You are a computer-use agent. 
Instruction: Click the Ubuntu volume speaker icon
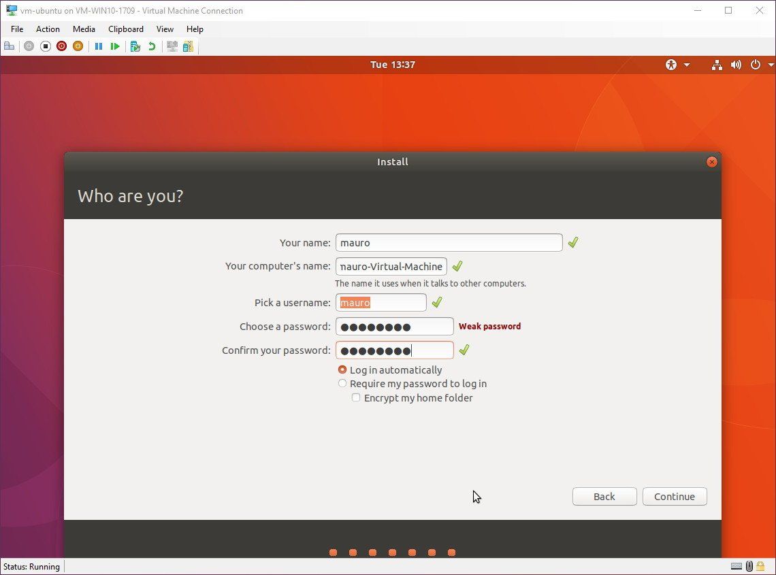[736, 65]
